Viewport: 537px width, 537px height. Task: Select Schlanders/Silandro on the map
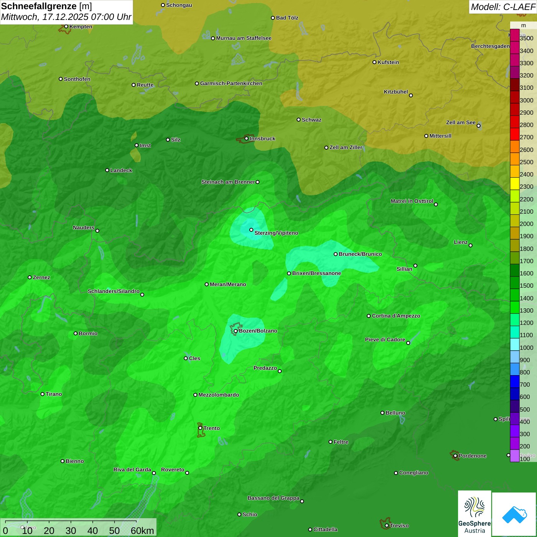pyautogui.click(x=116, y=292)
